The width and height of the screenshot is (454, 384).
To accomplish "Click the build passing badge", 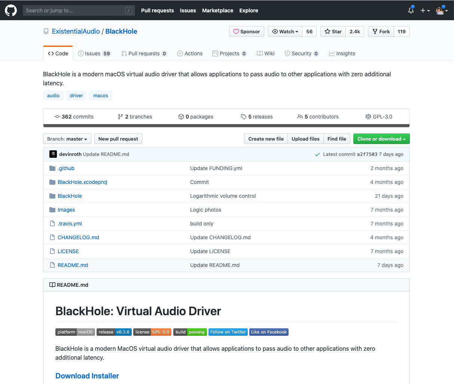I will click(190, 332).
